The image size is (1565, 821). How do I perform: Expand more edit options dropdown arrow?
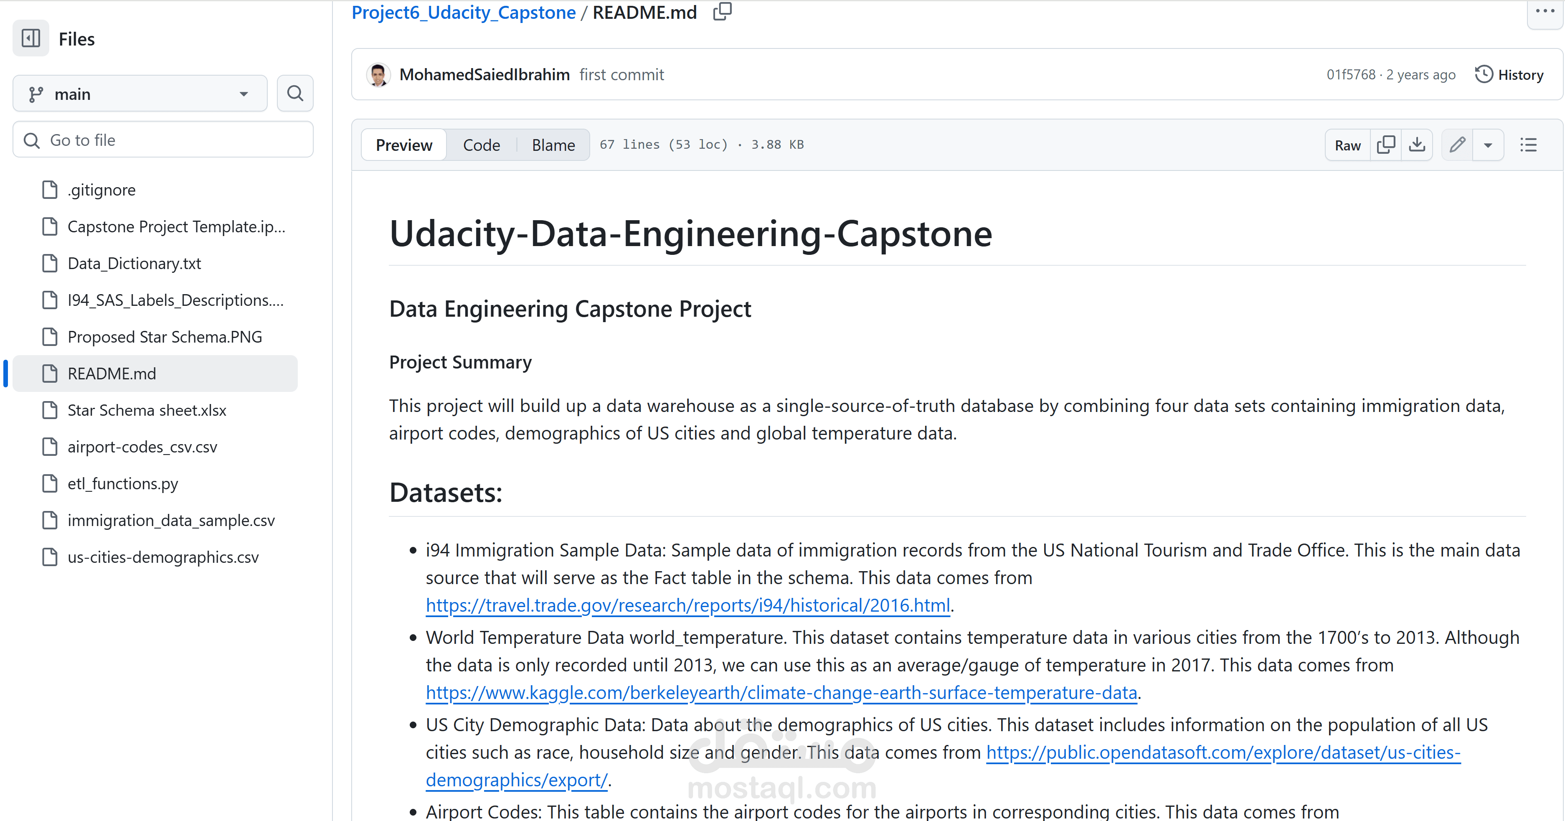pyautogui.click(x=1489, y=145)
